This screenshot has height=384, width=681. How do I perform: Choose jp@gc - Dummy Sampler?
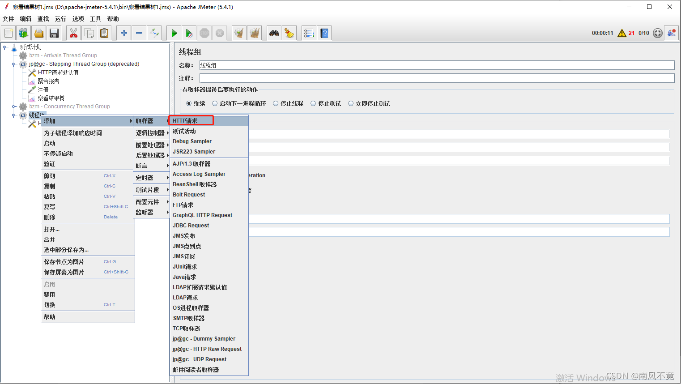tap(209, 339)
